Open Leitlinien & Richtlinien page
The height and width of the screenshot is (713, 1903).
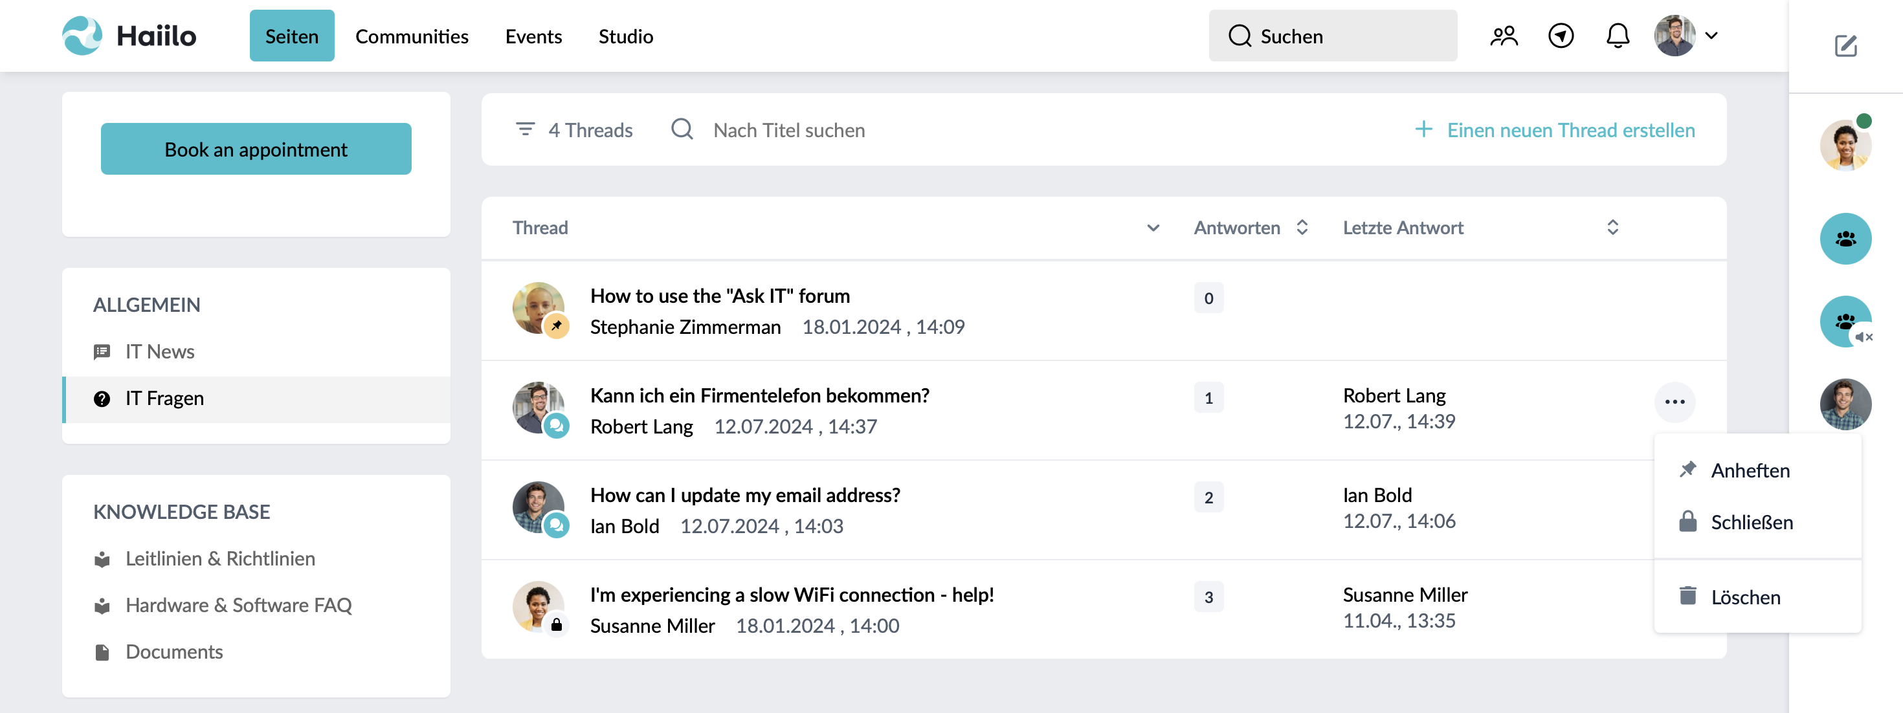coord(256,559)
